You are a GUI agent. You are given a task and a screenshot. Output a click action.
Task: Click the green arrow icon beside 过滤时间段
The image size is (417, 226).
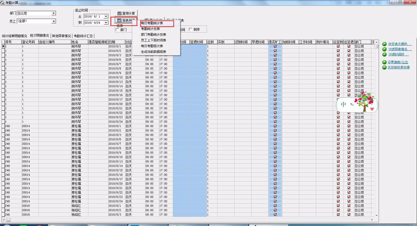[x=384, y=54]
